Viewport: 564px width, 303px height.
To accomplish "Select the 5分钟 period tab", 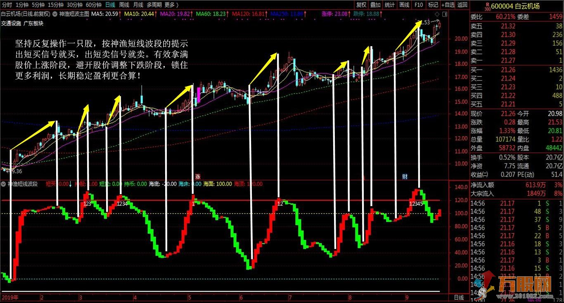I will pyautogui.click(x=38, y=5).
